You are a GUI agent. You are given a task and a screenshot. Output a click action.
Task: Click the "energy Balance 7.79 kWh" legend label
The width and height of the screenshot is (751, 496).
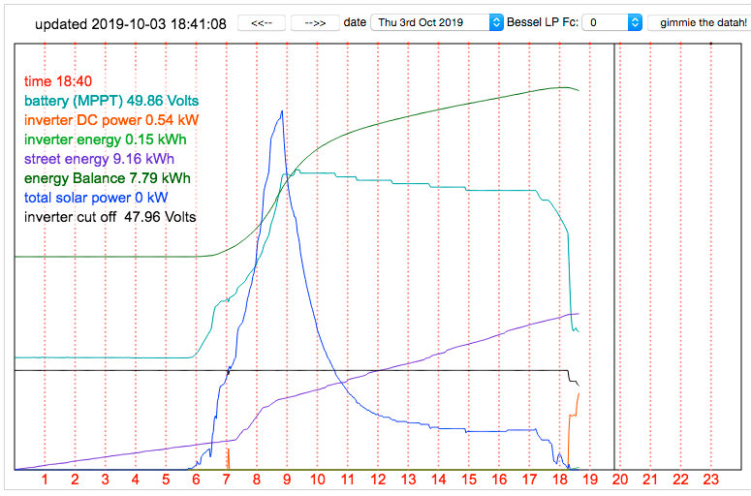pyautogui.click(x=107, y=178)
